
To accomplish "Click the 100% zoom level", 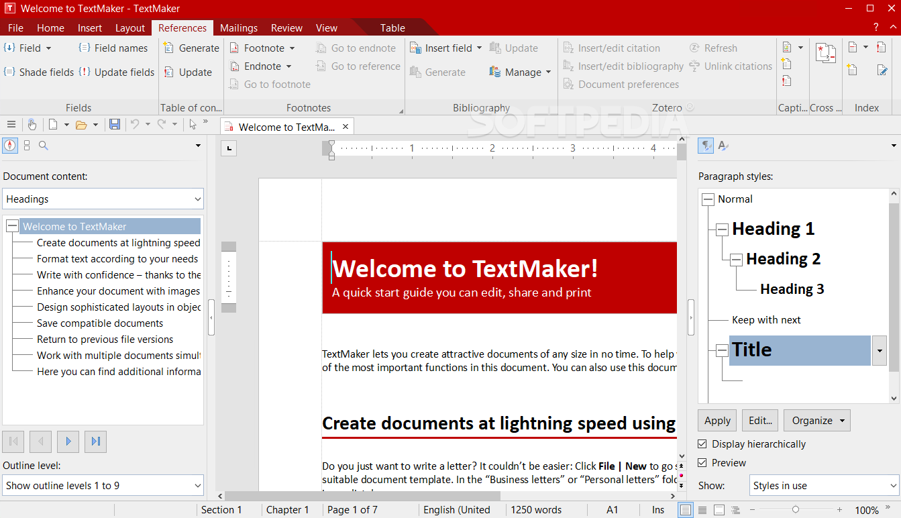I will click(867, 511).
